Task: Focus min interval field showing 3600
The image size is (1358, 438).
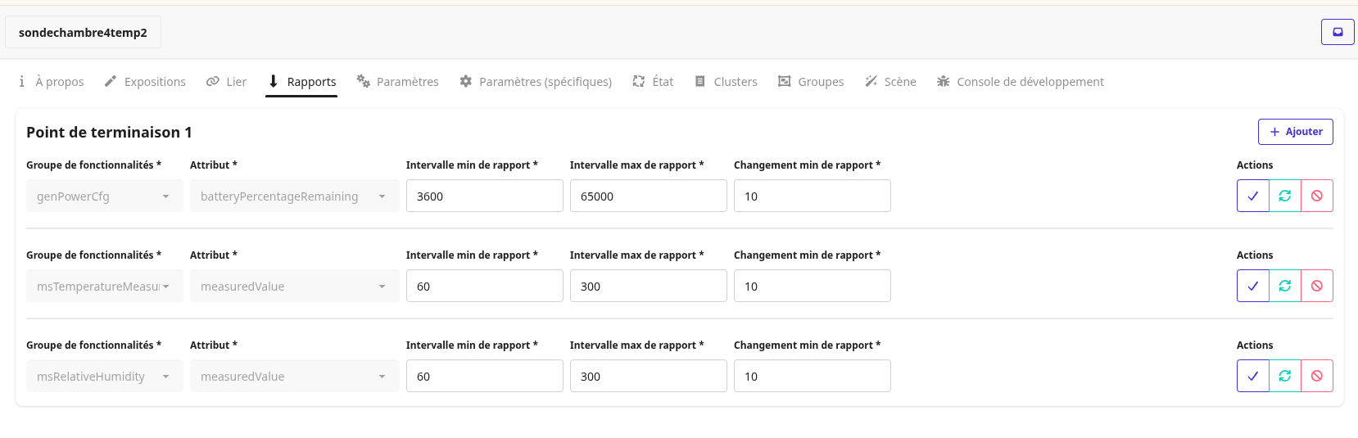Action: click(x=485, y=196)
